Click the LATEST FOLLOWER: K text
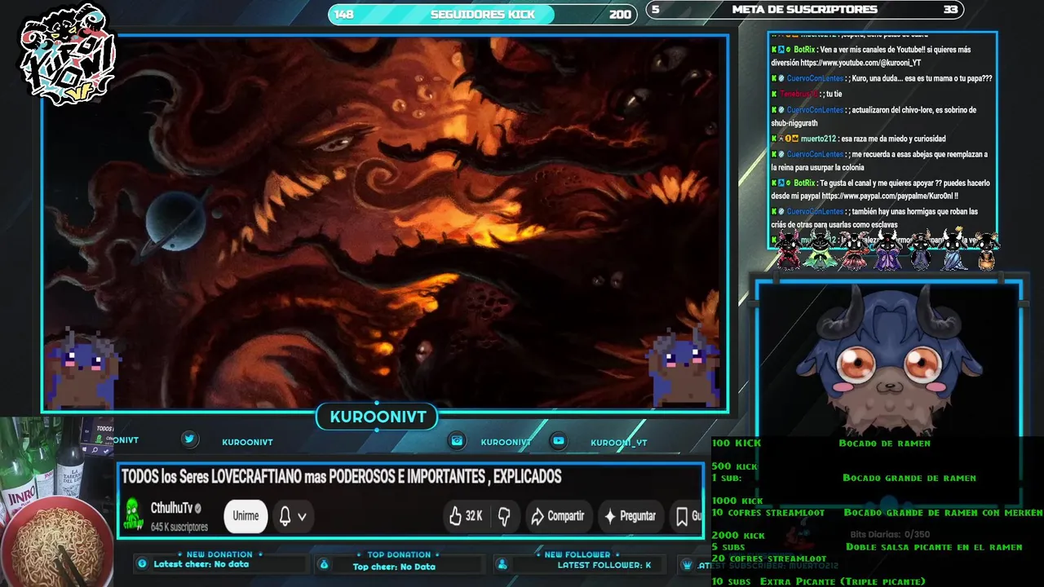The width and height of the screenshot is (1044, 587). pos(604,565)
